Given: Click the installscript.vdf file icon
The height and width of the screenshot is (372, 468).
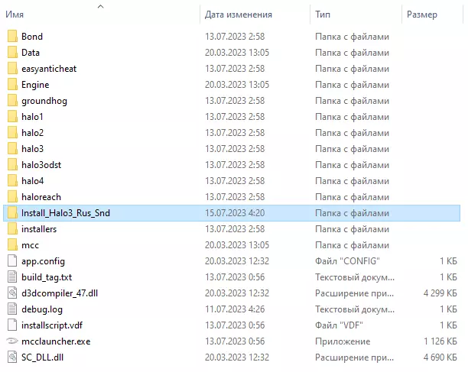Looking at the screenshot, I should coord(12,325).
